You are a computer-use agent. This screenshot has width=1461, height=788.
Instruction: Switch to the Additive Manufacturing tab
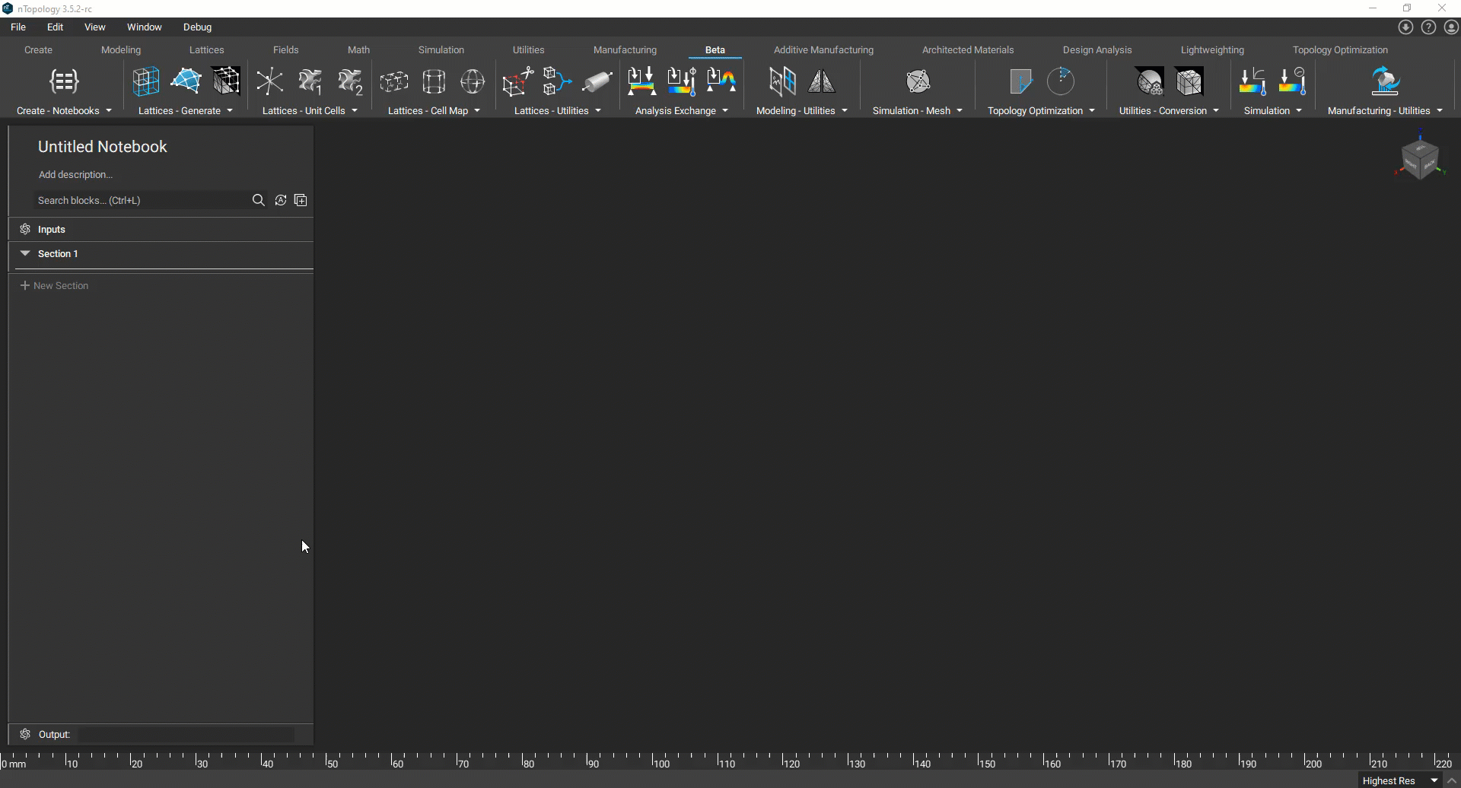pyautogui.click(x=824, y=49)
